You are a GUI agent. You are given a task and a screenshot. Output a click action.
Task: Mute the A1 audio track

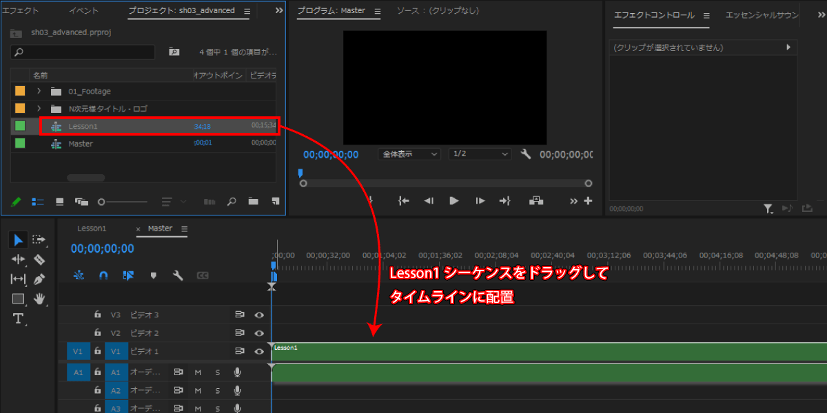[x=198, y=372]
